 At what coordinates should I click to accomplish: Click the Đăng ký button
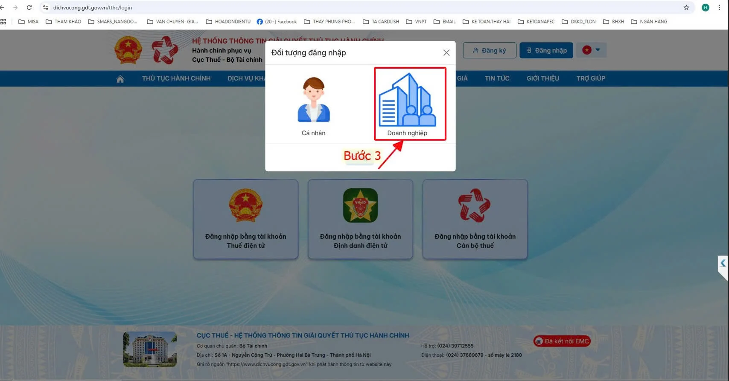coord(490,50)
